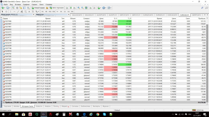This screenshot has width=209, height=117.
Task: Click the Новый ордер button
Action: tap(38, 8)
